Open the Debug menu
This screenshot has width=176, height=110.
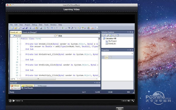pos(34,25)
